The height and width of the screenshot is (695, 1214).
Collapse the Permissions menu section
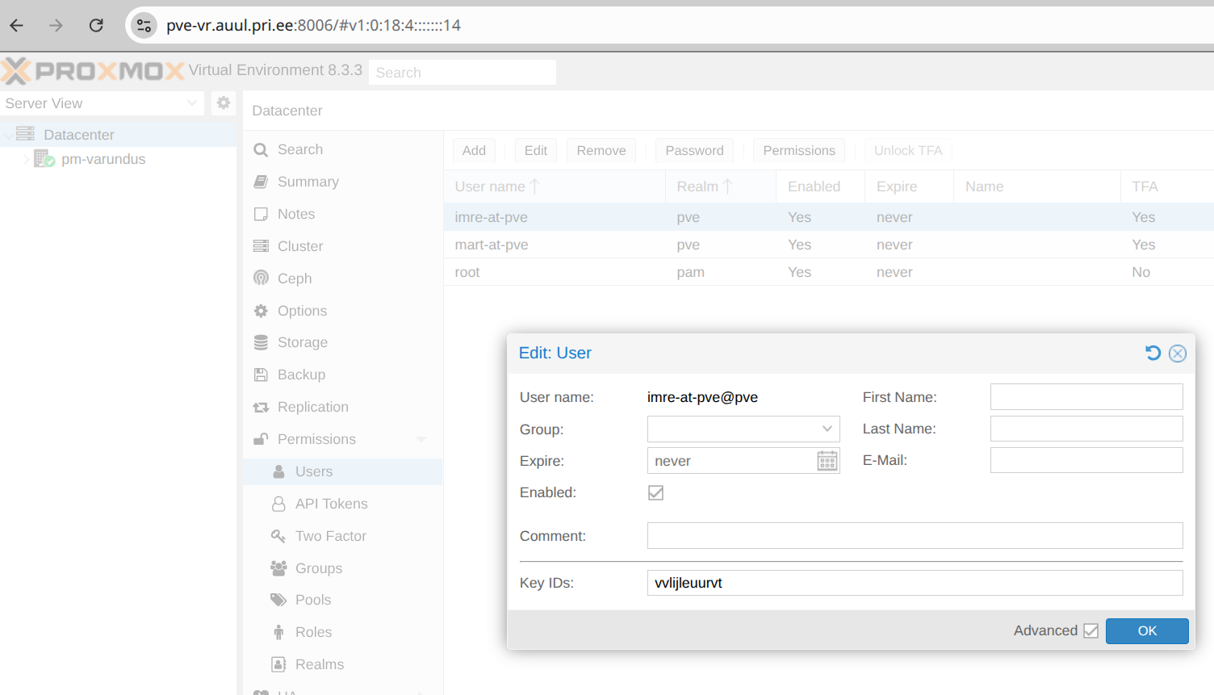click(421, 439)
